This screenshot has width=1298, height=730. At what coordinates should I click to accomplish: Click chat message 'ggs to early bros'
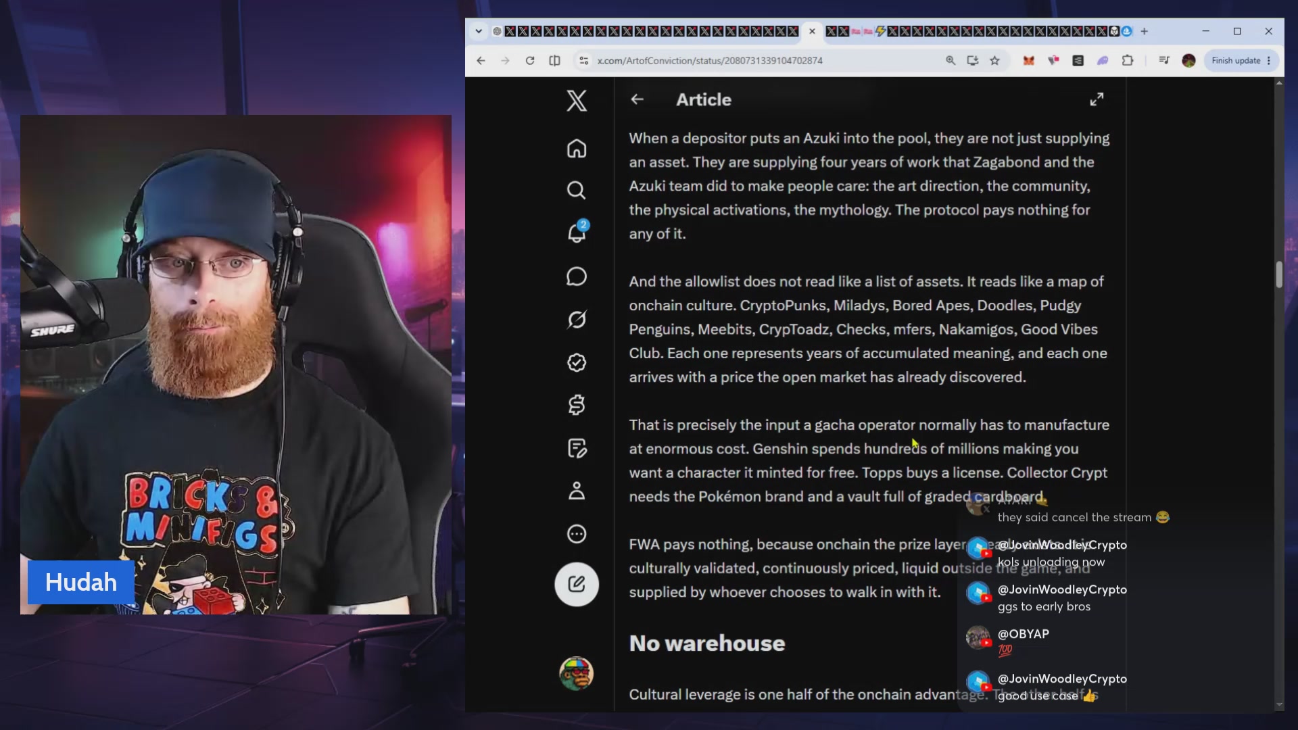1044,606
